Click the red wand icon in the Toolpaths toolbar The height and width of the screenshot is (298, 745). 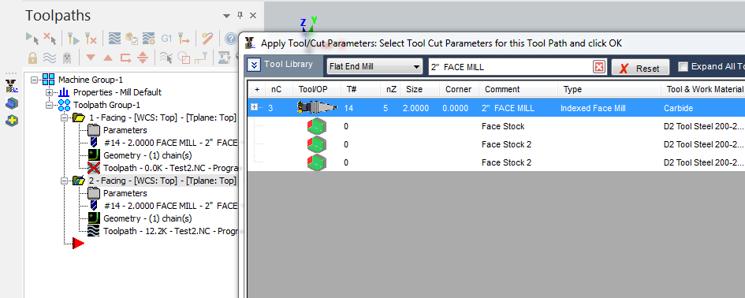(x=207, y=38)
